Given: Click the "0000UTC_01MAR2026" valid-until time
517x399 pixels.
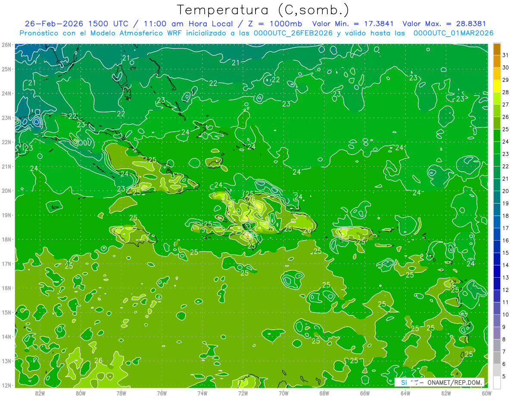Looking at the screenshot, I should tap(453, 33).
